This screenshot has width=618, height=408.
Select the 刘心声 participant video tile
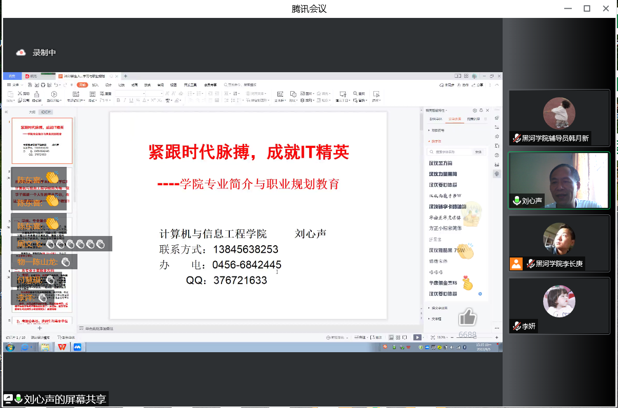click(559, 181)
